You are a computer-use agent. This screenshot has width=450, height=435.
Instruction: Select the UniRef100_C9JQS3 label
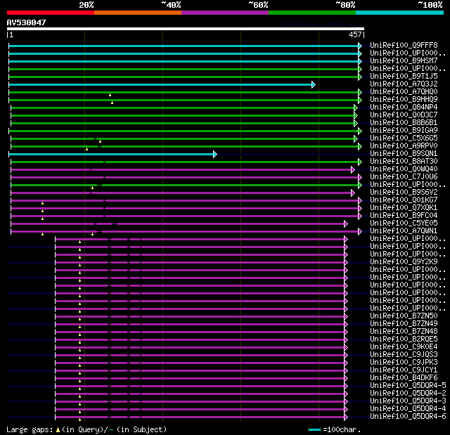pyautogui.click(x=404, y=355)
